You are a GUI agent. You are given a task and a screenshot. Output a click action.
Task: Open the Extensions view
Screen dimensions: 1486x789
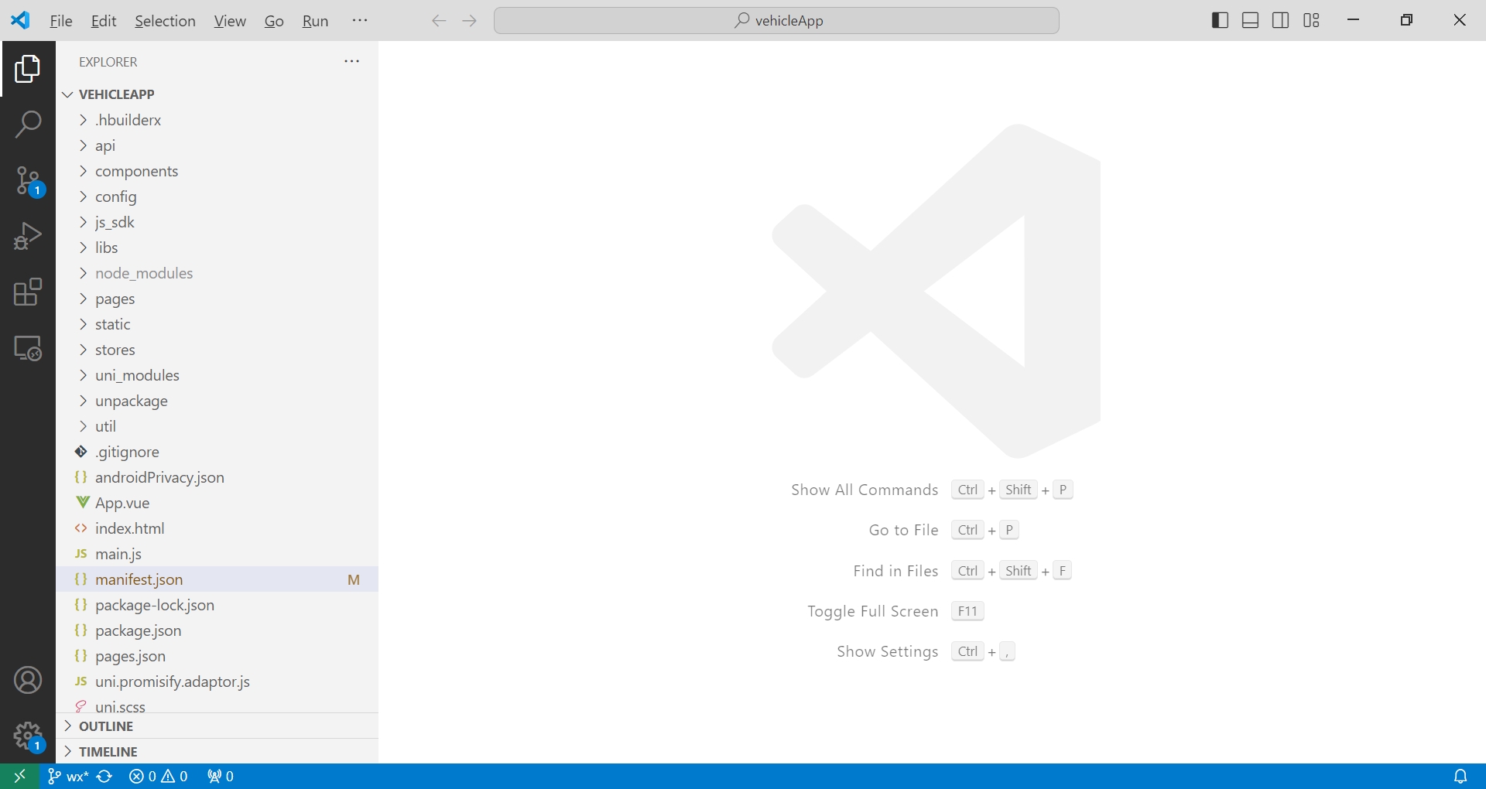pos(28,292)
